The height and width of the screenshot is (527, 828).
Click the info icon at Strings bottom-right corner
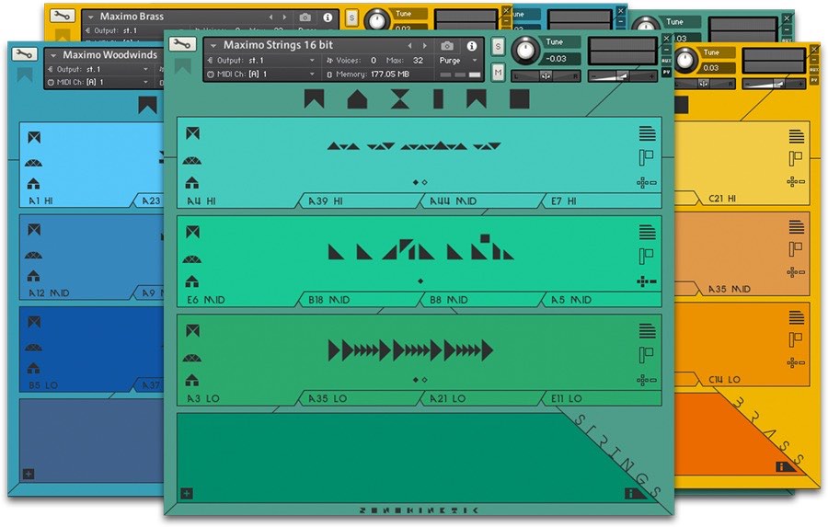(x=630, y=494)
